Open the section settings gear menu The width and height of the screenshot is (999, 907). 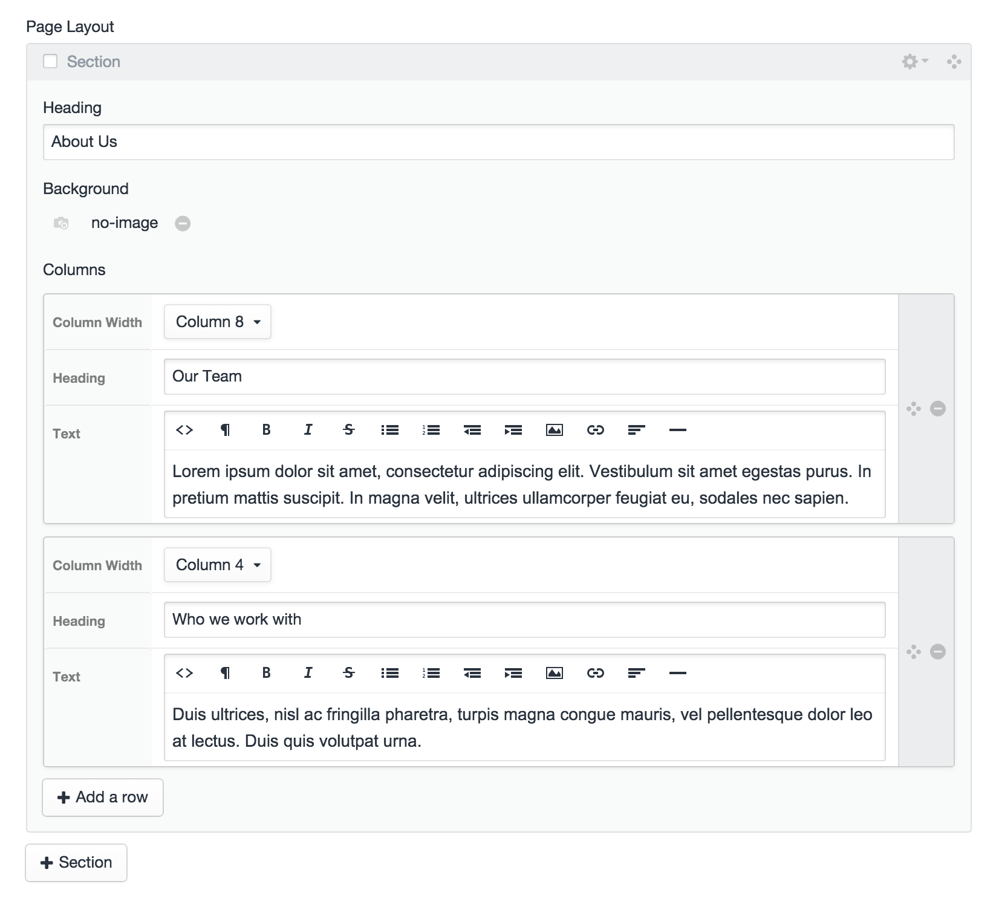913,62
